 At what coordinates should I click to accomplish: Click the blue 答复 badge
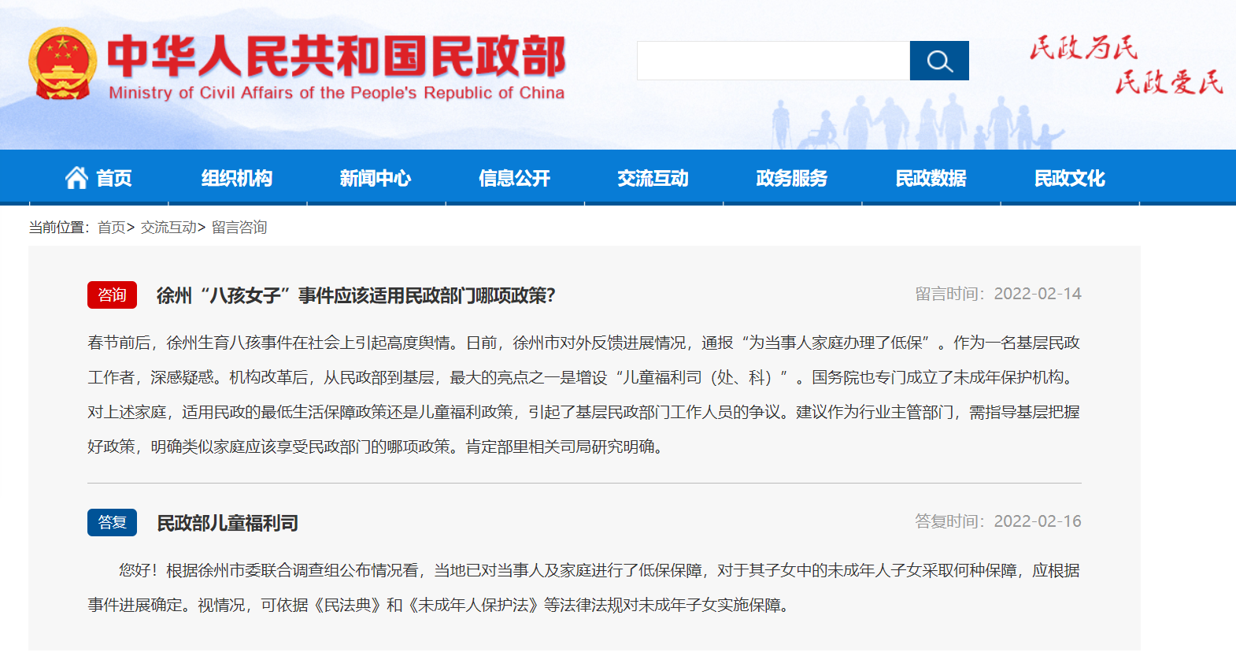pos(112,522)
